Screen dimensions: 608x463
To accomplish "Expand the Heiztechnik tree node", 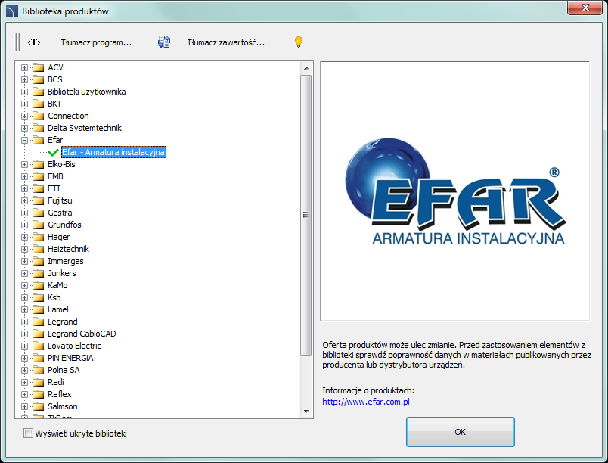I will pyautogui.click(x=24, y=250).
